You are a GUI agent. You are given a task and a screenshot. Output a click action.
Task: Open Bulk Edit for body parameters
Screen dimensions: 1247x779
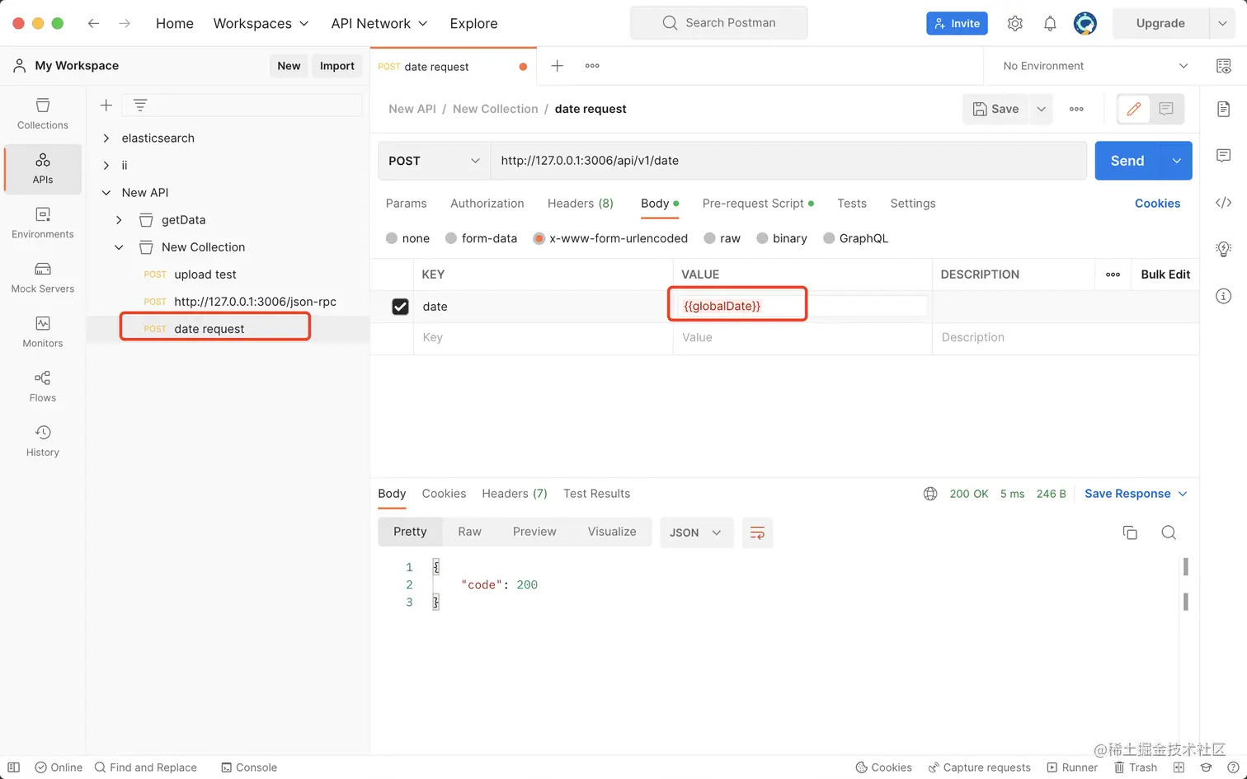[x=1164, y=274]
